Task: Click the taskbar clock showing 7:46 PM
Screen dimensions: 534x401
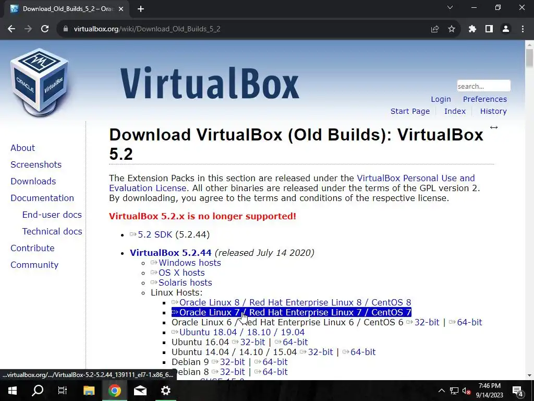Action: click(489, 391)
